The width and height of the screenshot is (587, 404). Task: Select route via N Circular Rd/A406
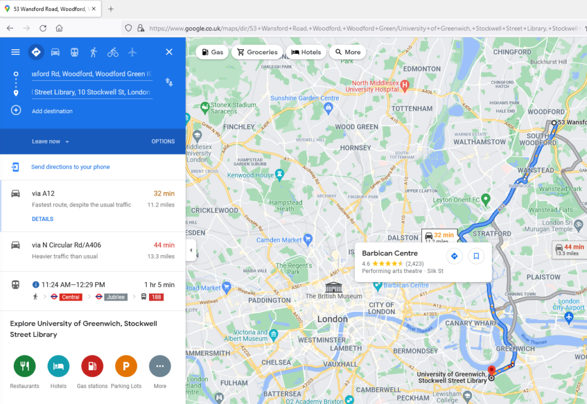point(93,252)
